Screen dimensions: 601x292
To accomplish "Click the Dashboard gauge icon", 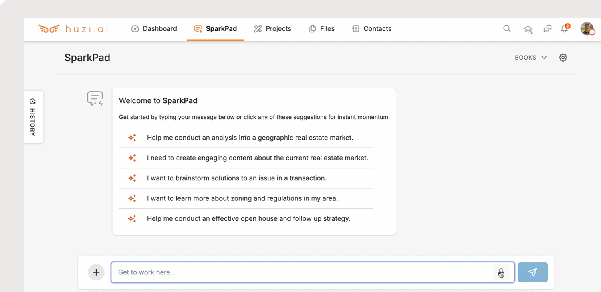I will tap(135, 29).
